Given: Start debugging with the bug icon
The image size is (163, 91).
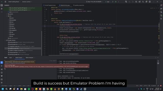Looking at the screenshot, I should (116, 2).
